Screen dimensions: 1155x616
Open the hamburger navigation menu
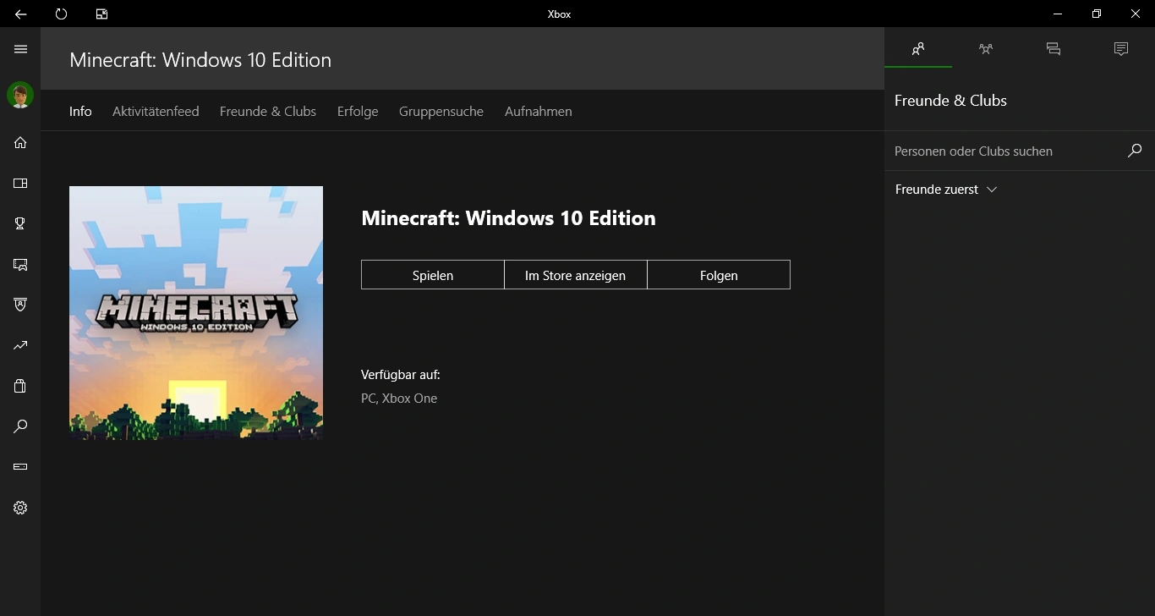[x=20, y=49]
